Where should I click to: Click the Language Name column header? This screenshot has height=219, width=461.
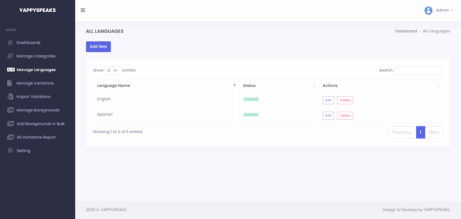[x=166, y=86]
